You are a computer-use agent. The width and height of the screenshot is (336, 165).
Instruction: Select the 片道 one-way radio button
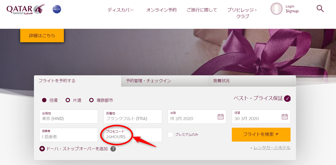point(68,100)
